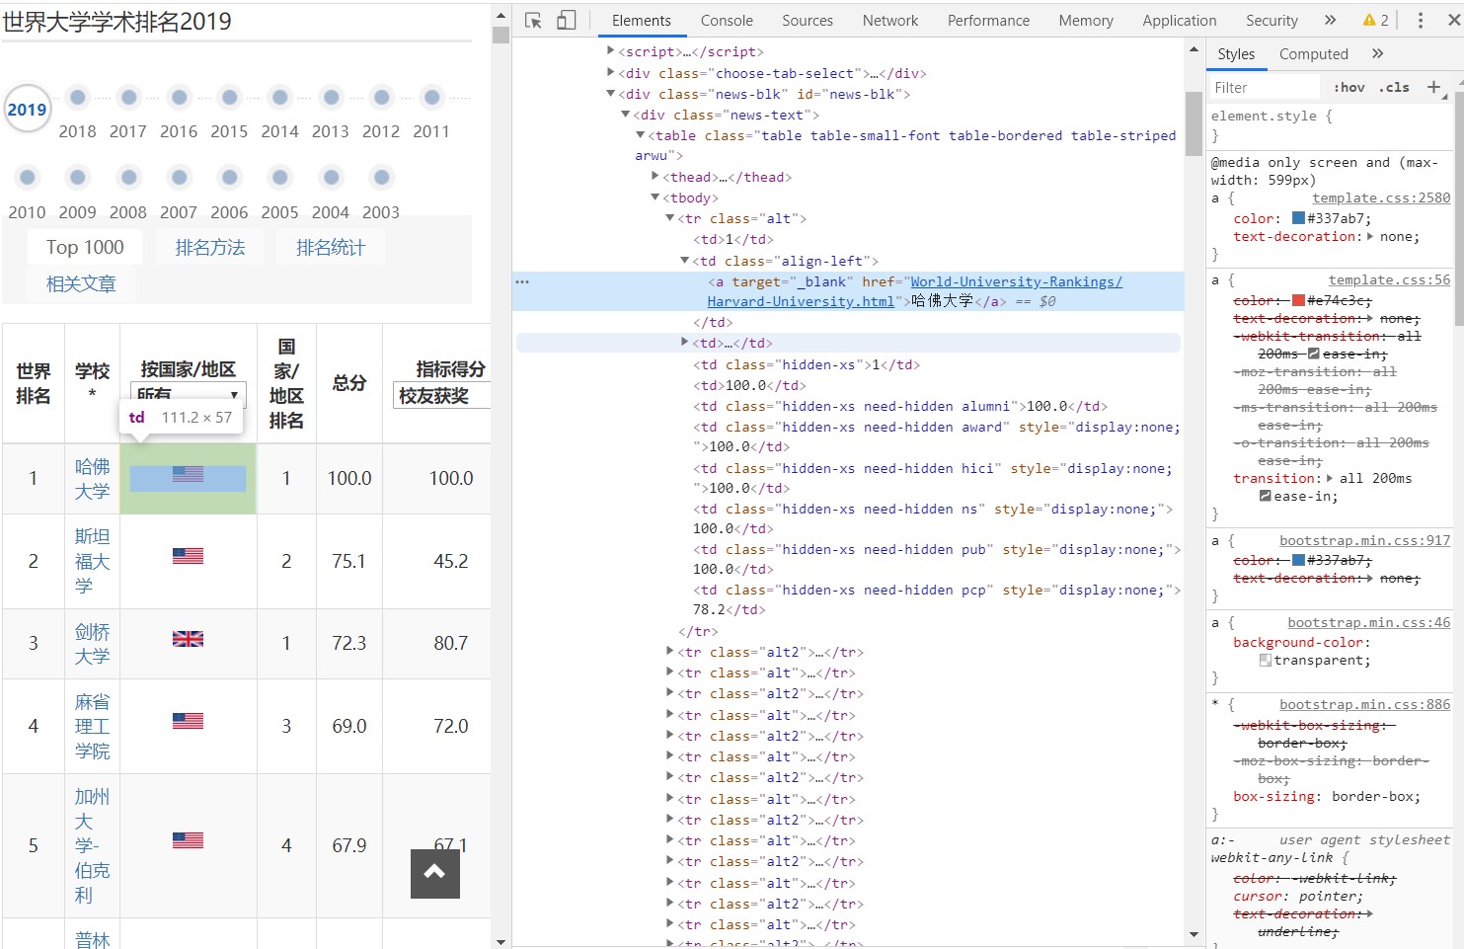Switch to the Computed styles tab
The width and height of the screenshot is (1464, 949).
pyautogui.click(x=1313, y=53)
